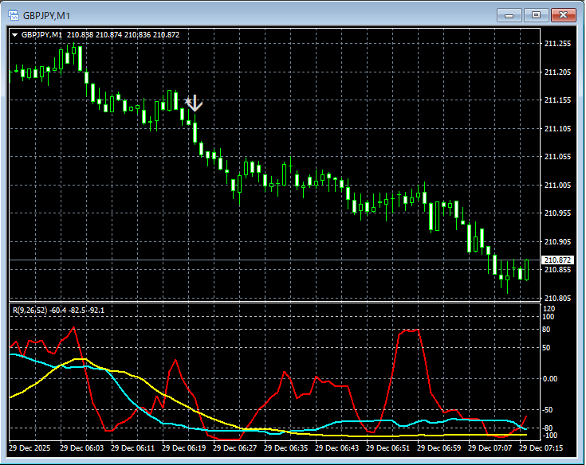Click the white down-arrow signal marker on chart
The width and height of the screenshot is (586, 465).
194,103
